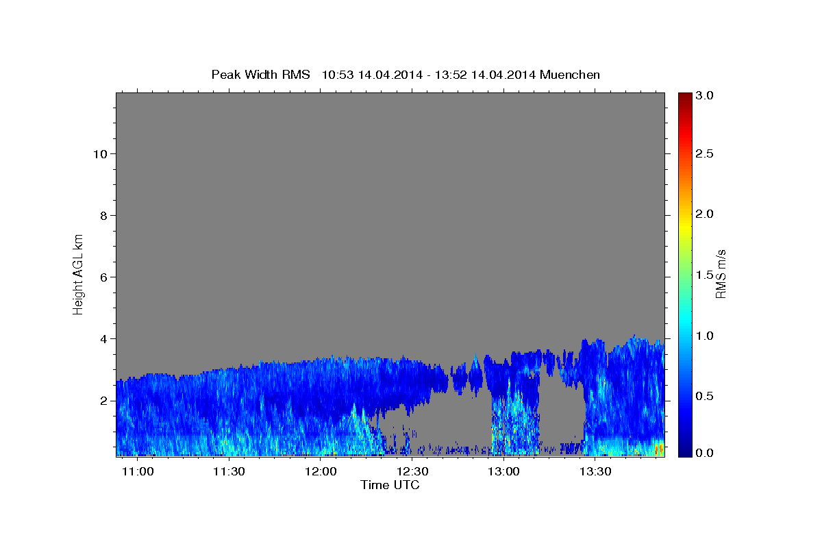
Task: Click the colorbar value 2.5
Action: 705,154
